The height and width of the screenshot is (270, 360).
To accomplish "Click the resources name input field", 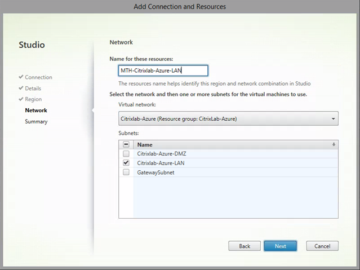I will click(163, 70).
